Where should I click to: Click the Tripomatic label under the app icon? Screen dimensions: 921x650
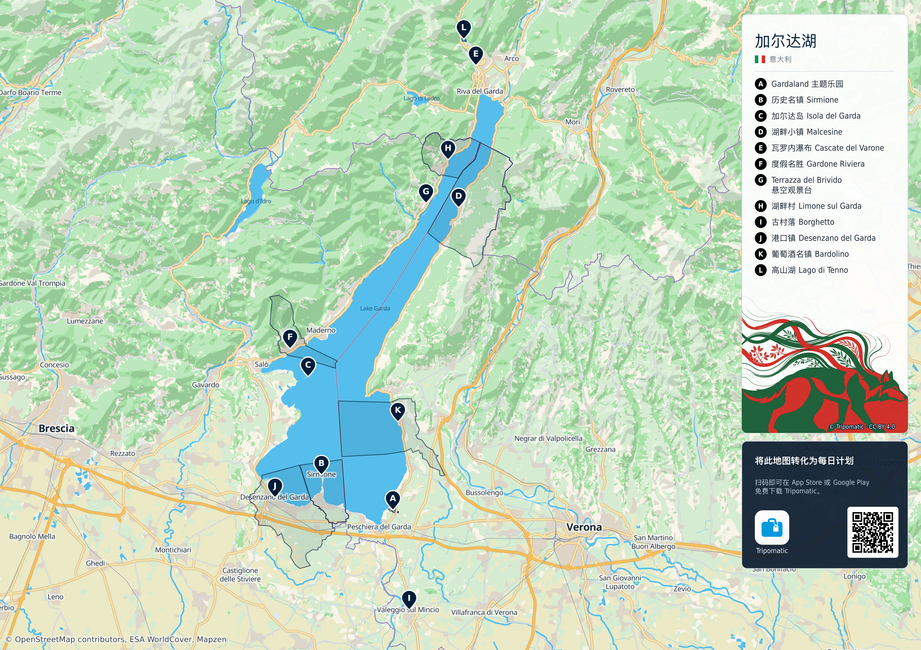tap(772, 551)
